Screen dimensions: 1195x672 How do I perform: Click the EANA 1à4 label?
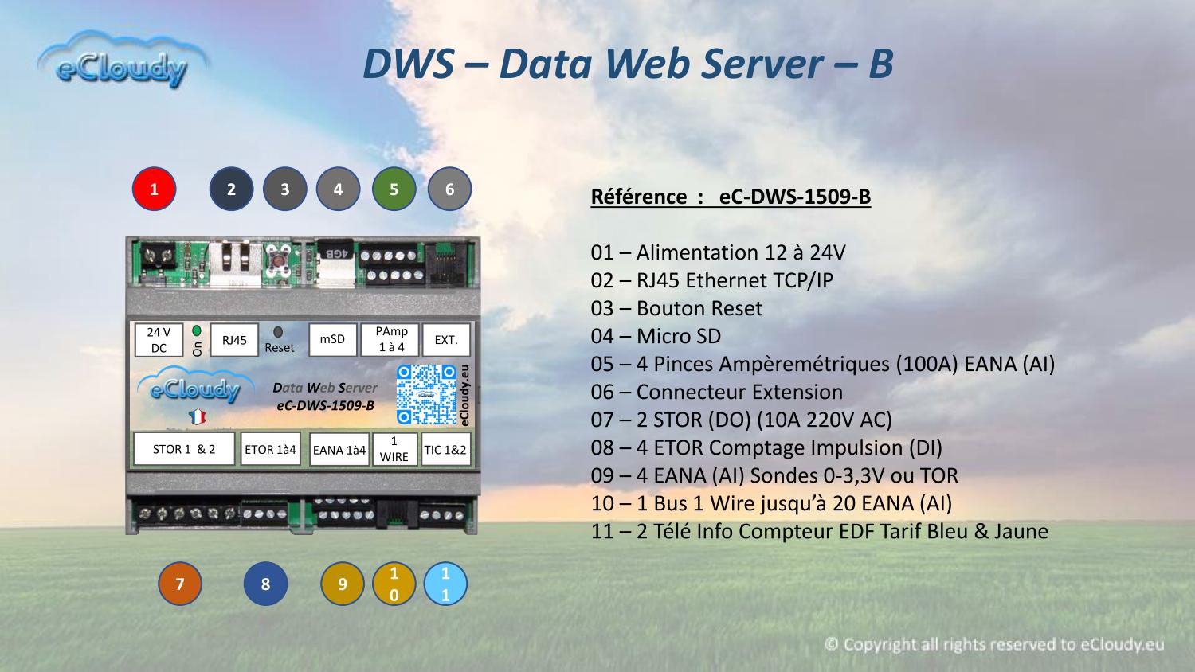(339, 450)
